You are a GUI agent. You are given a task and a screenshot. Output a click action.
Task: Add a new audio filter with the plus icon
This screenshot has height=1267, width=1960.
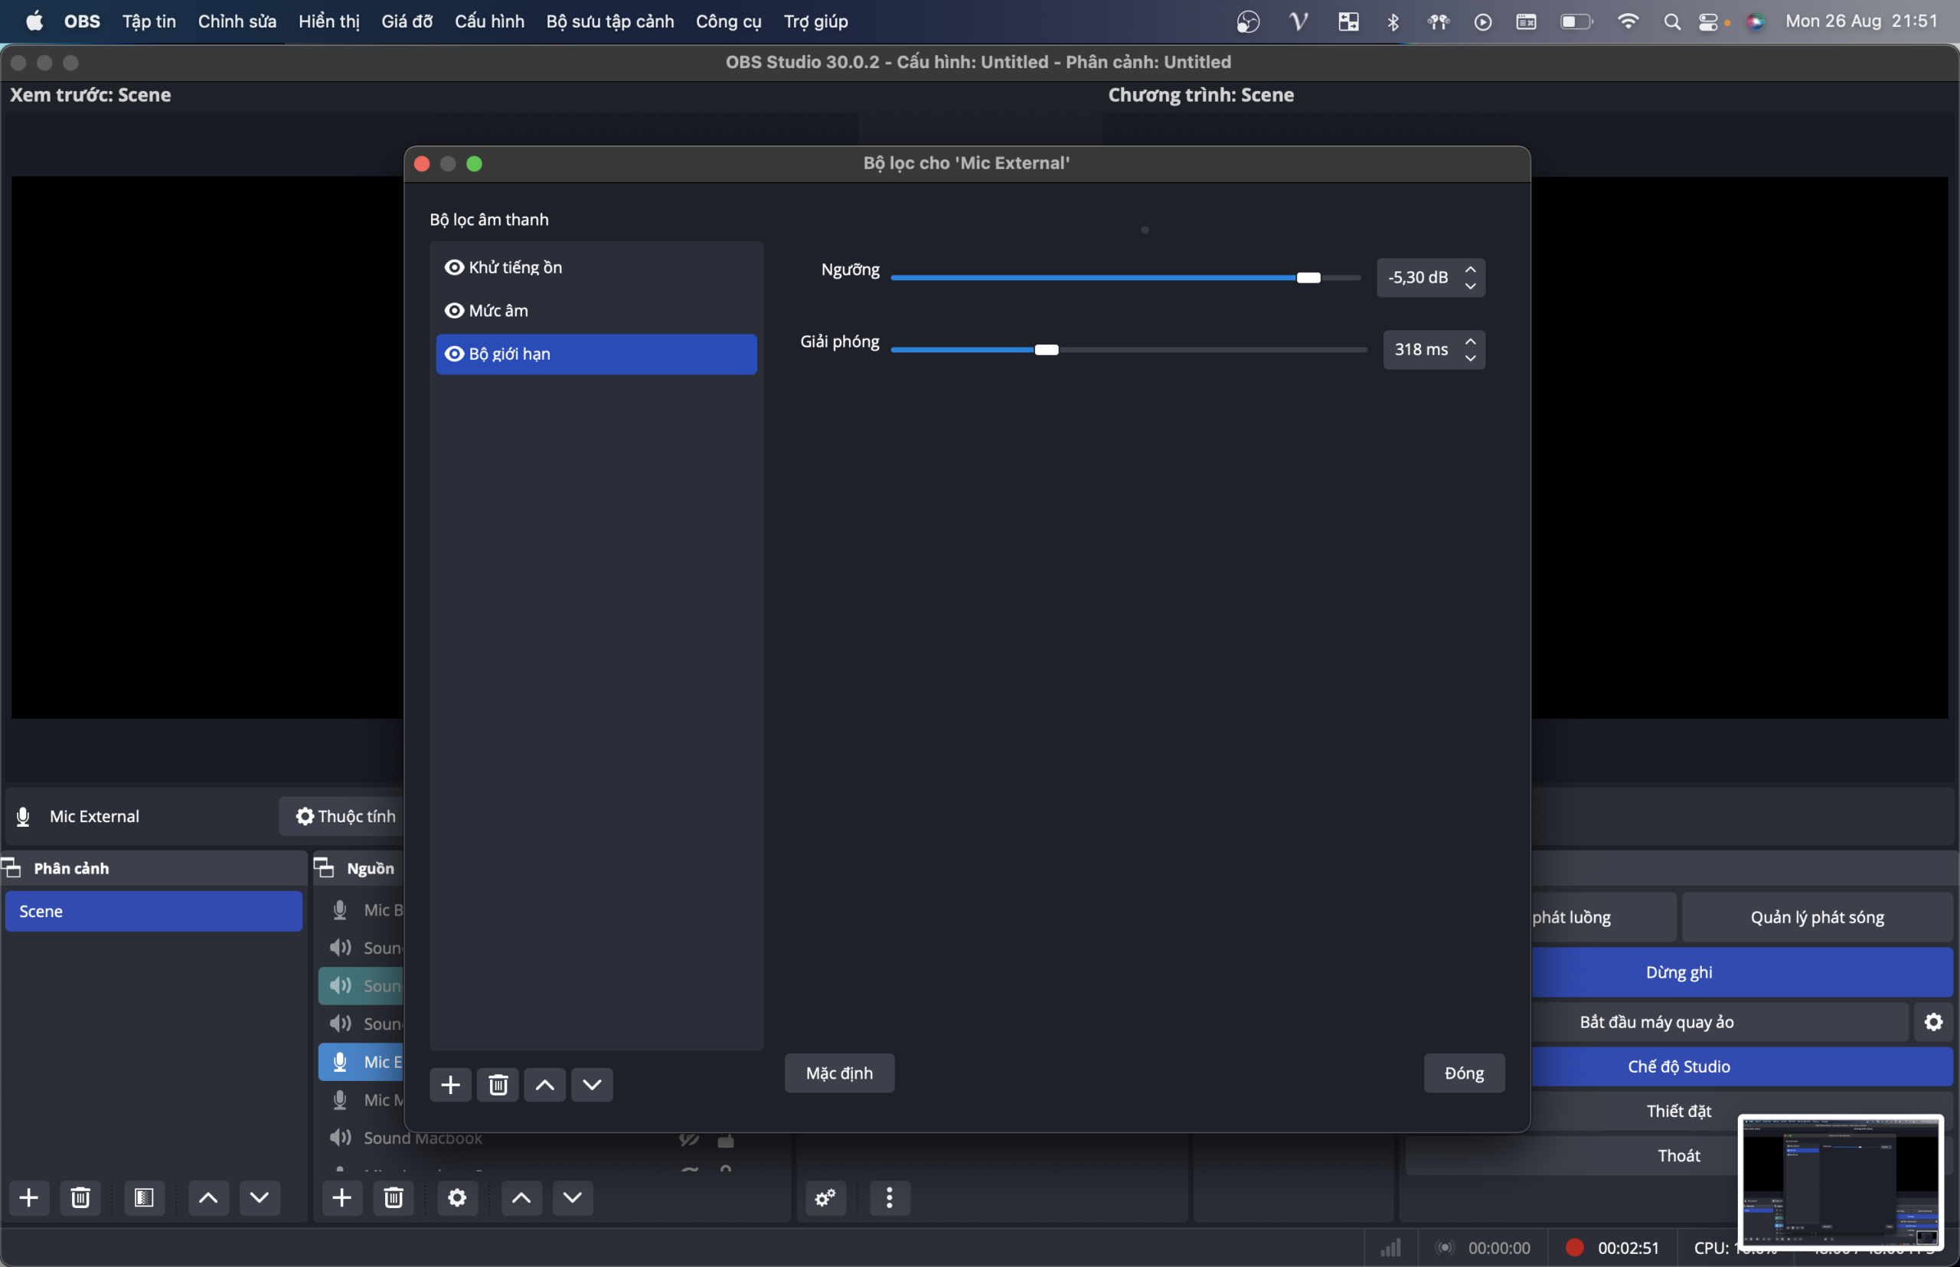(x=450, y=1085)
